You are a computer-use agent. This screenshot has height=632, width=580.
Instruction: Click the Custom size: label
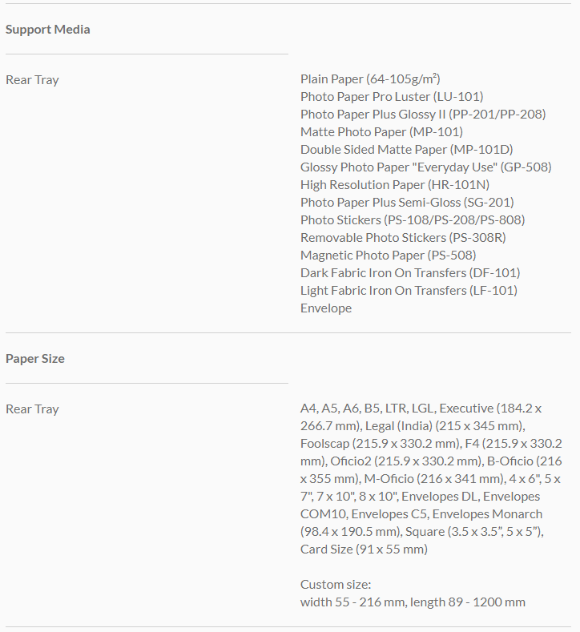(336, 585)
